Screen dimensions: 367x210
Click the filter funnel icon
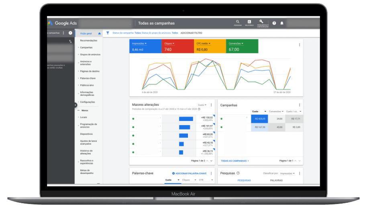point(108,33)
